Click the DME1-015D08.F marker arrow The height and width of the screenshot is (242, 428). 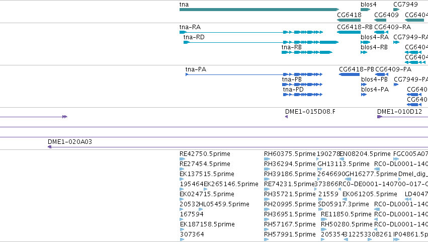286,117
